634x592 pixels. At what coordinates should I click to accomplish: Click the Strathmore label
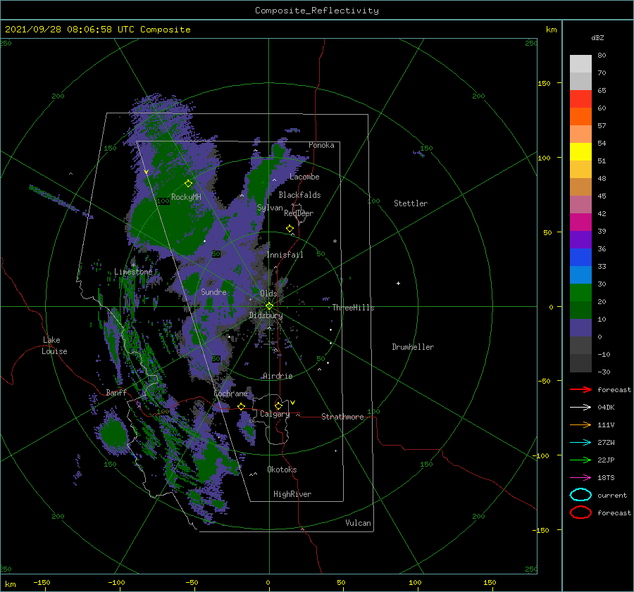[x=342, y=417]
